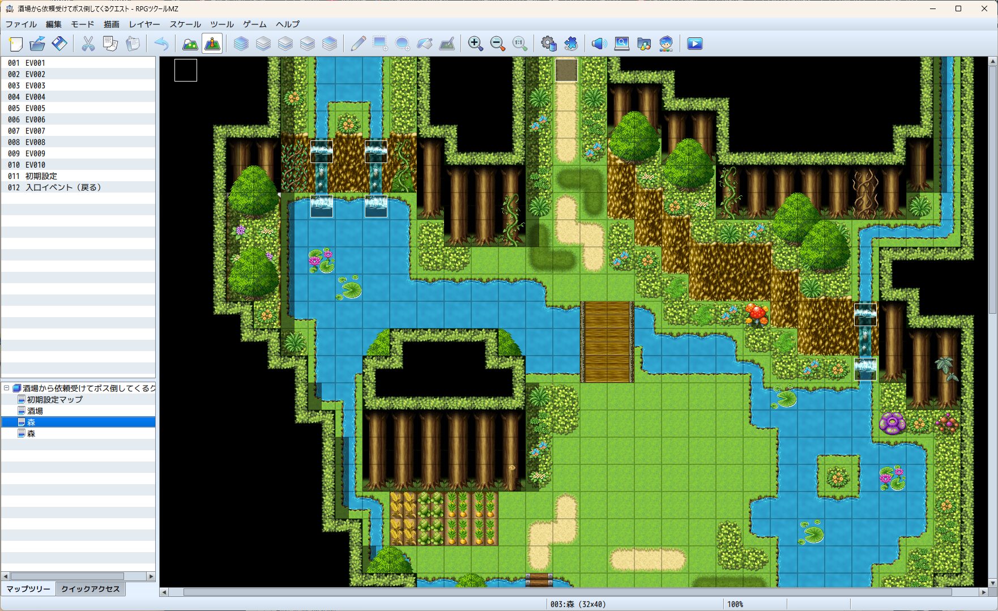Toggle the Automatic layer button
Image resolution: width=998 pixels, height=611 pixels.
click(241, 44)
